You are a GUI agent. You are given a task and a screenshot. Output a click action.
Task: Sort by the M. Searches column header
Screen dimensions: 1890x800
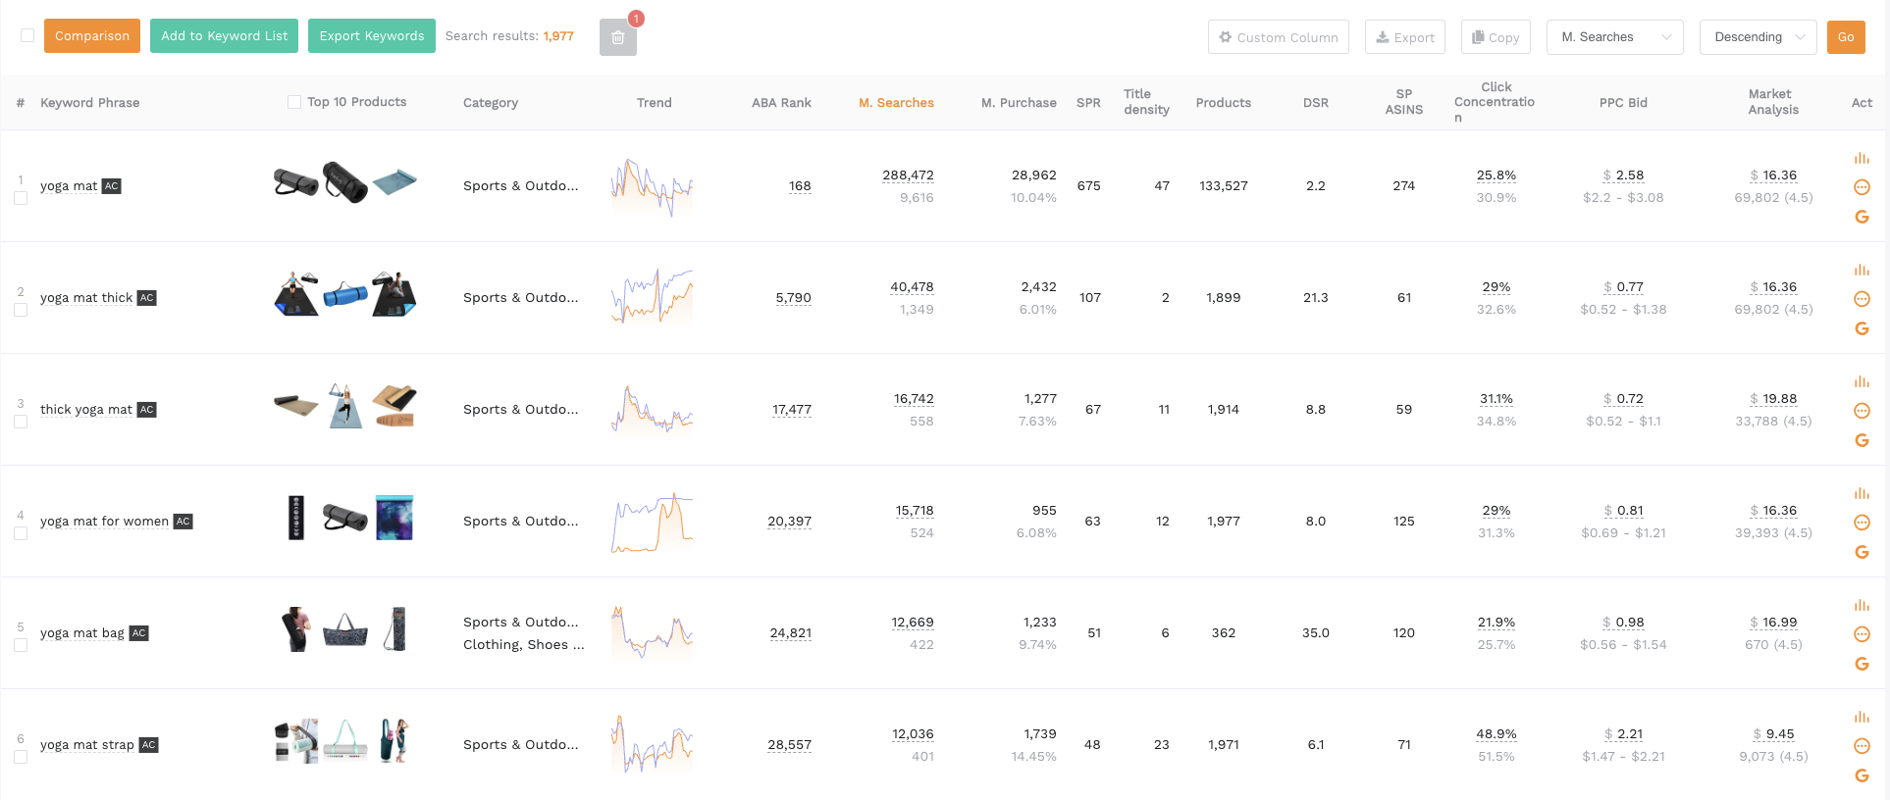coord(896,103)
